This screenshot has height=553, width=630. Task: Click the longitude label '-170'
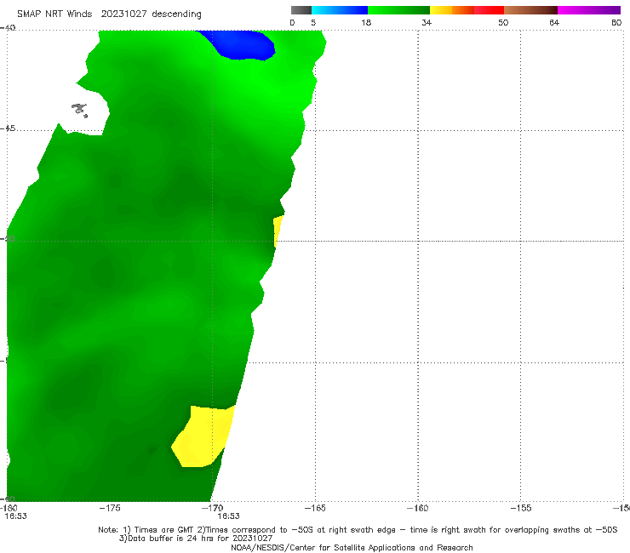pyautogui.click(x=213, y=508)
